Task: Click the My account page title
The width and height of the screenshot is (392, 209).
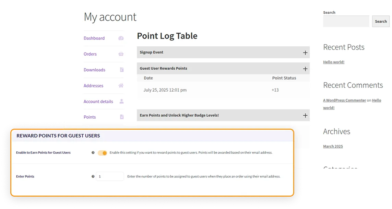Action: (110, 17)
